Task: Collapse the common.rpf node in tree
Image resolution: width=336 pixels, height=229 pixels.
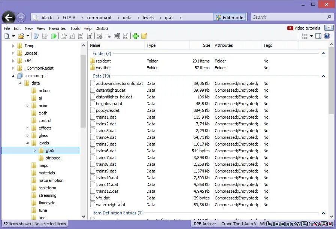Action: coord(13,76)
